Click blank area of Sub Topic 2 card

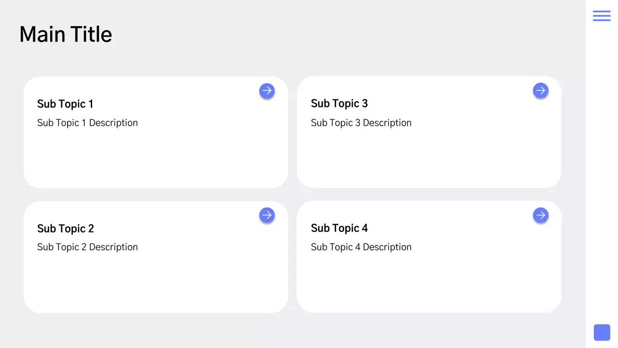[155, 284]
